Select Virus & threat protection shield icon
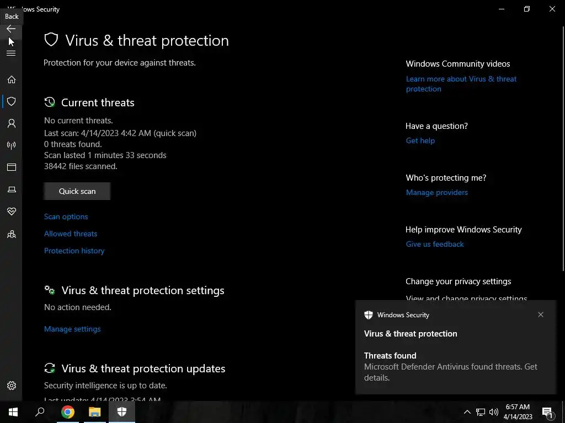The image size is (565, 423). click(11, 101)
